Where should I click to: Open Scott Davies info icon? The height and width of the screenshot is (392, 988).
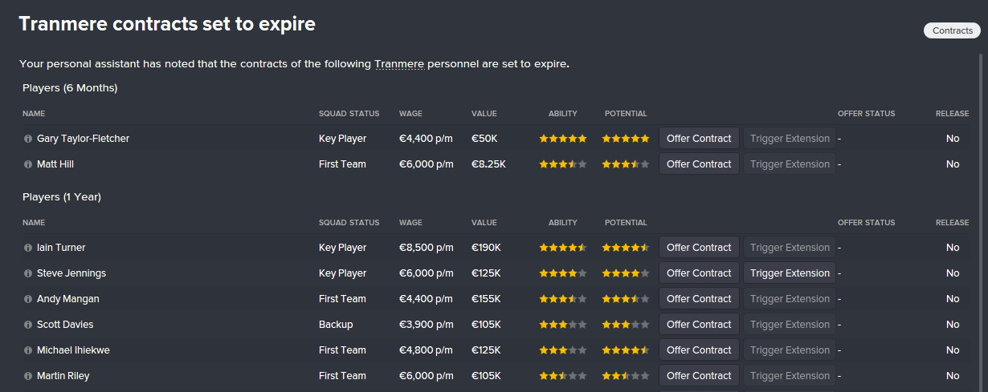28,325
